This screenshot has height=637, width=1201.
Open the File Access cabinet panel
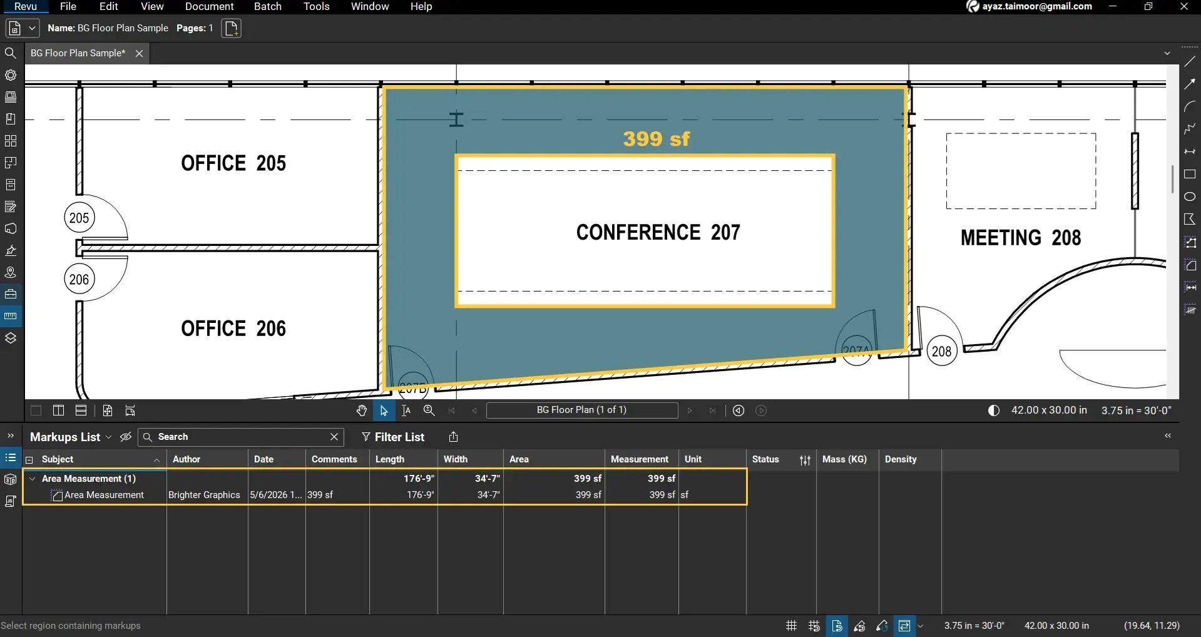(x=11, y=185)
